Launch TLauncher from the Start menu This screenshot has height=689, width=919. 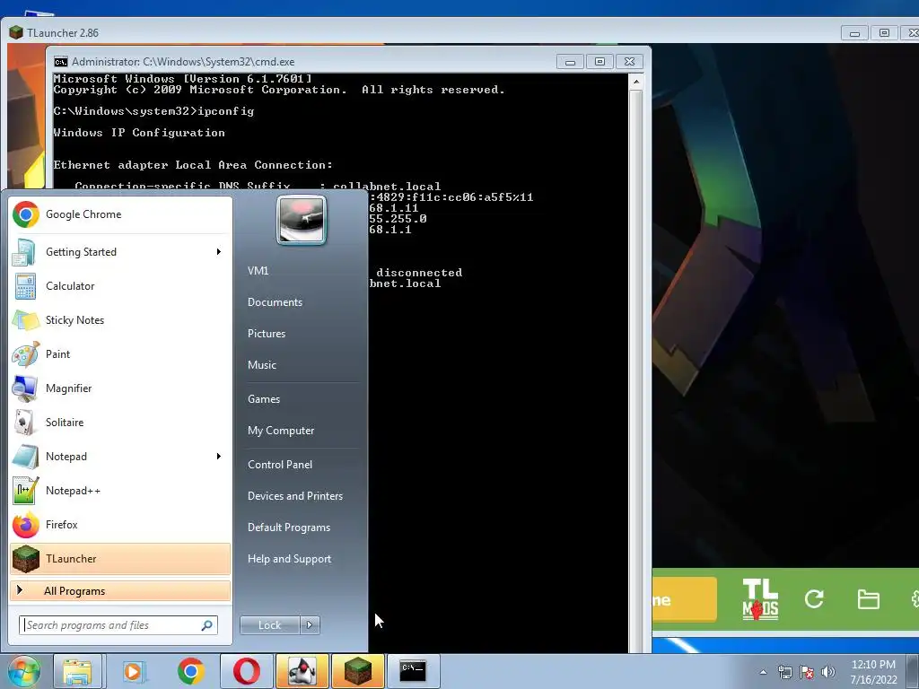(120, 558)
